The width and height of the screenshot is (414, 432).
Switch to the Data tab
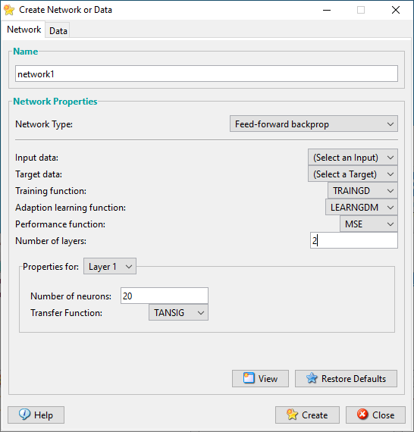click(x=58, y=30)
